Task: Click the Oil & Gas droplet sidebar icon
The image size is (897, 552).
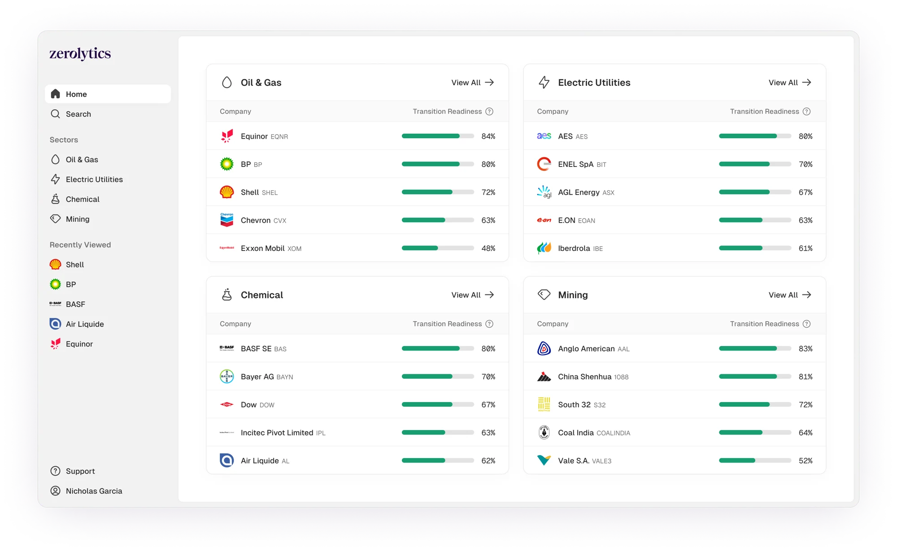Action: pyautogui.click(x=55, y=160)
